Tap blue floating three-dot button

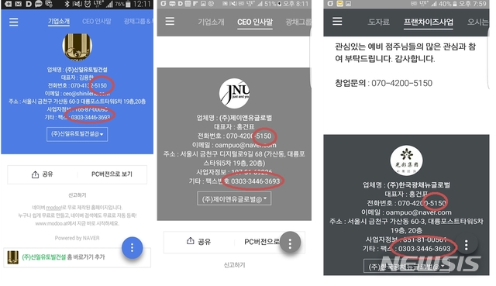[133, 248]
